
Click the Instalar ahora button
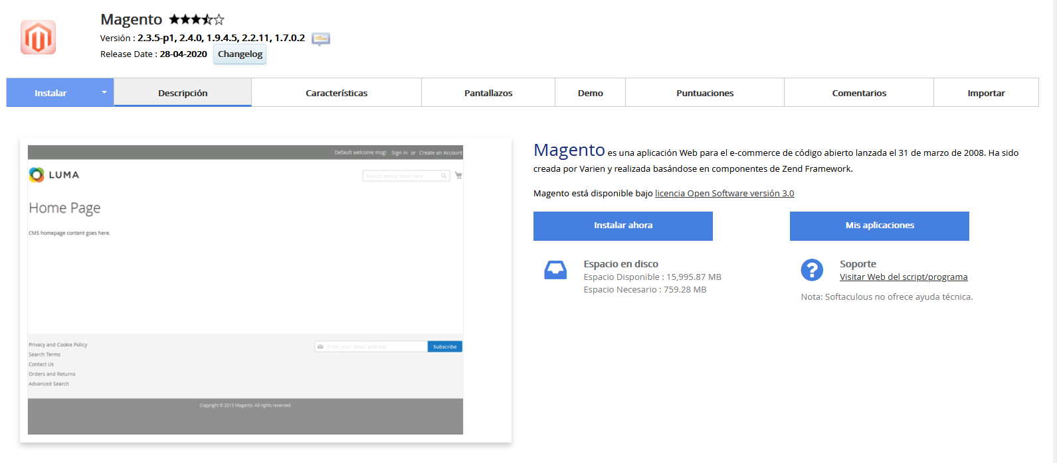(x=623, y=226)
